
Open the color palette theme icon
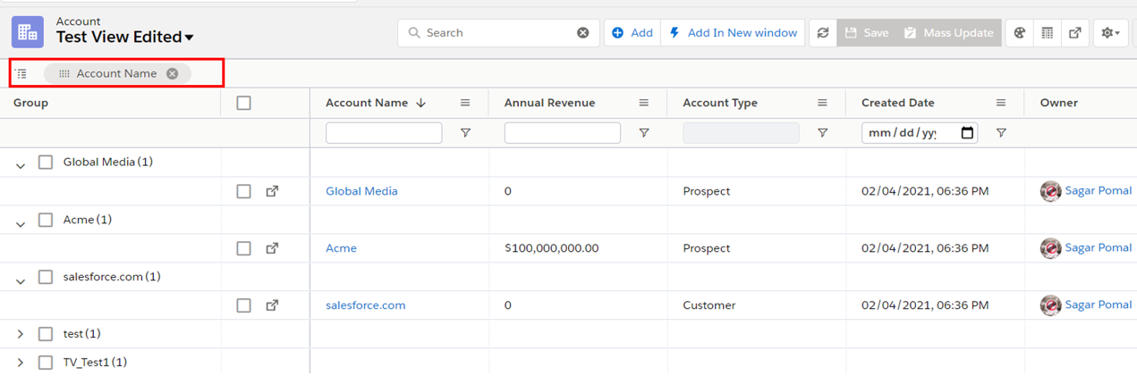[x=1019, y=33]
